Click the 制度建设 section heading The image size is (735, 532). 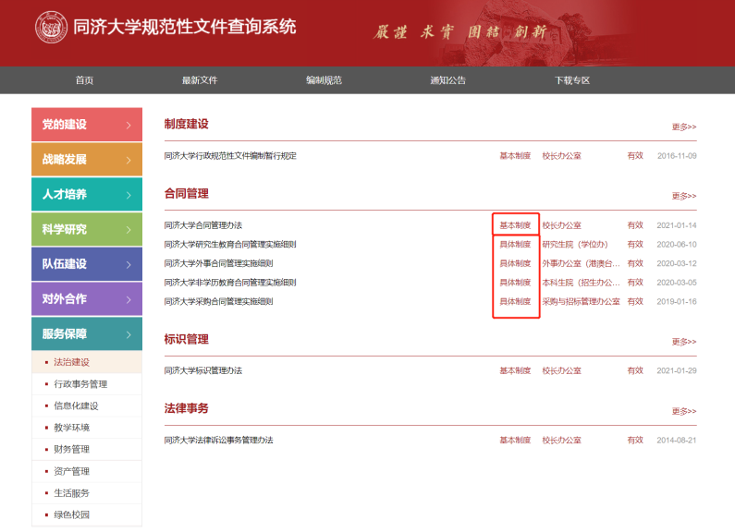tap(186, 124)
